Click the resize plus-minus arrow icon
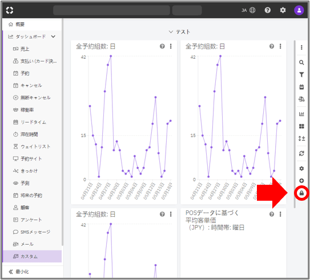This screenshot has width=310, height=280. coord(301,139)
